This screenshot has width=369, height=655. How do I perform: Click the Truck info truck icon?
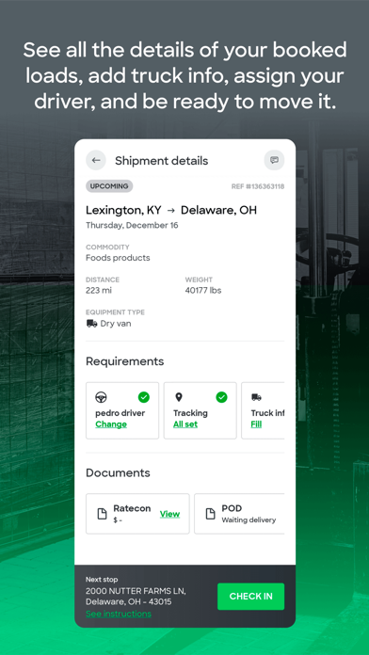click(256, 397)
